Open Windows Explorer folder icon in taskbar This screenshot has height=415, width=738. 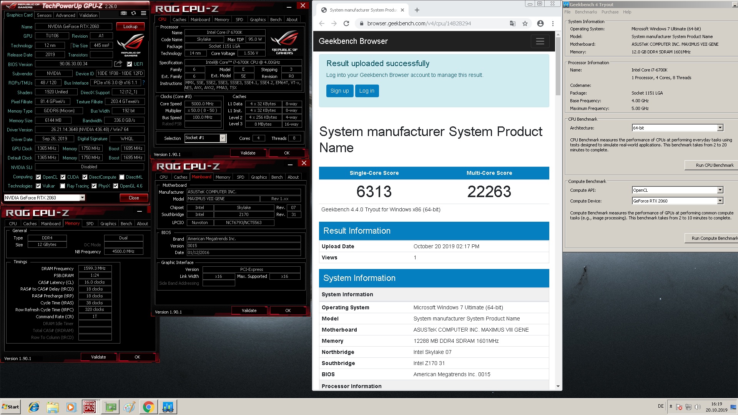click(53, 407)
